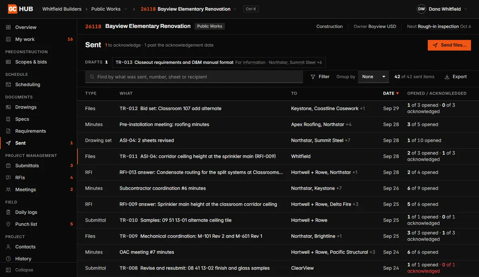
Task: Click the Meetings people icon
Action: coord(8,190)
